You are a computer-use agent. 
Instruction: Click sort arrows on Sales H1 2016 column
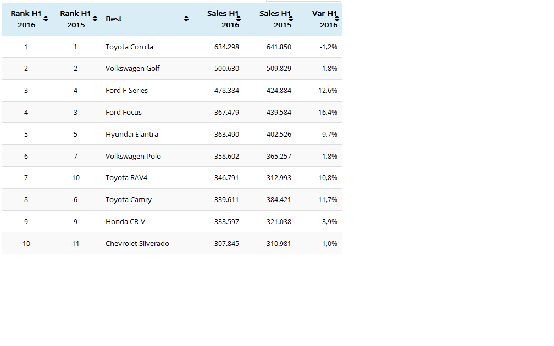click(x=239, y=19)
